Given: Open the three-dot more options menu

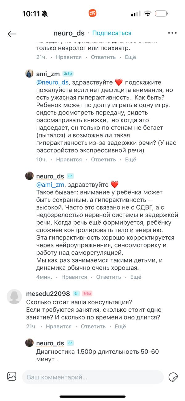Looking at the screenshot, I should [172, 33].
